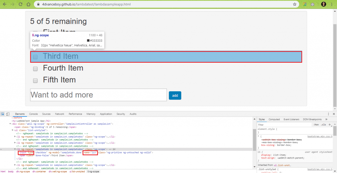Tick the Fifth Item checkbox
Viewport: 337px width, 173px height.
[35, 81]
